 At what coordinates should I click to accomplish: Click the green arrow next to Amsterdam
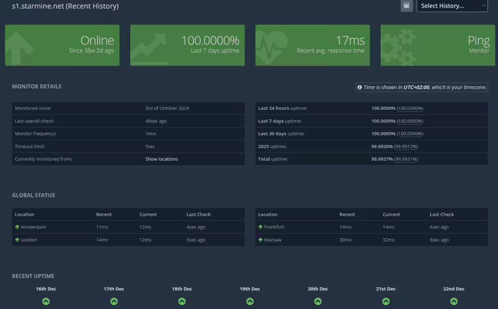click(x=17, y=227)
